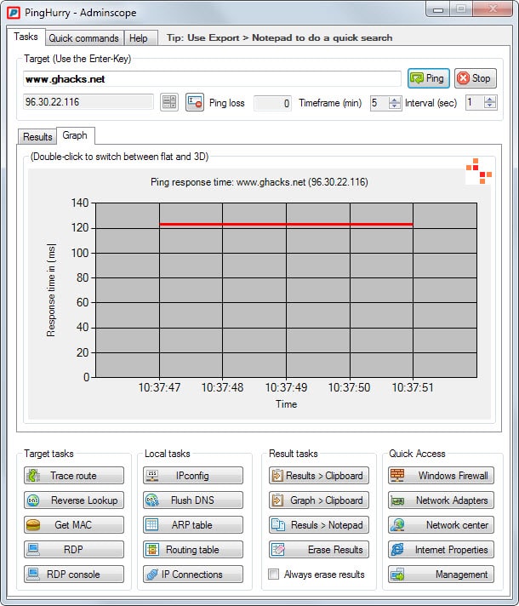Image resolution: width=519 pixels, height=606 pixels.
Task: Click the orange squares logo above graph
Action: tap(478, 171)
